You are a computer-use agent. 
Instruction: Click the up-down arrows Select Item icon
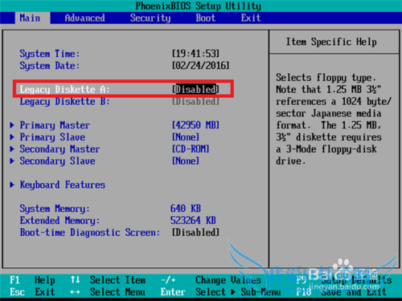tap(76, 280)
